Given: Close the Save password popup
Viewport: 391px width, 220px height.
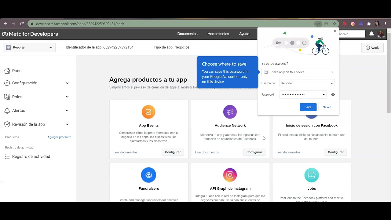Looking at the screenshot, I should pyautogui.click(x=335, y=31).
